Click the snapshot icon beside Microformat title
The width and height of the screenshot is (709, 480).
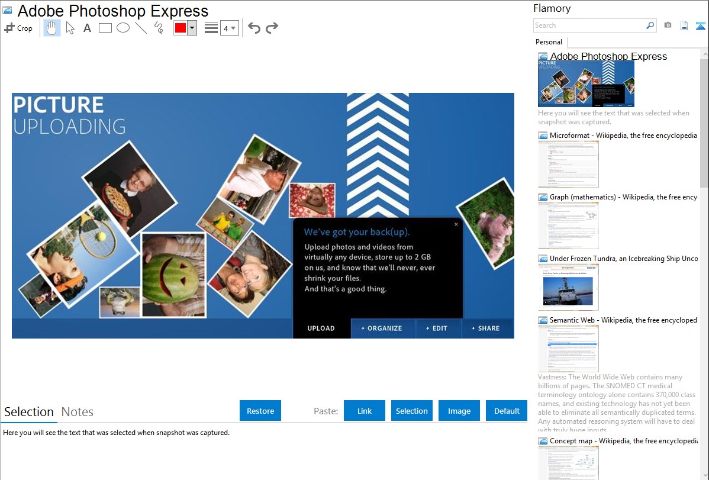543,136
